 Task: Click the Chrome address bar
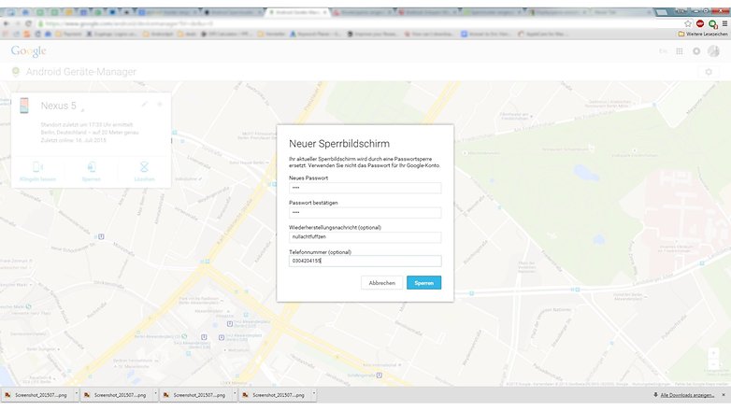(359, 23)
